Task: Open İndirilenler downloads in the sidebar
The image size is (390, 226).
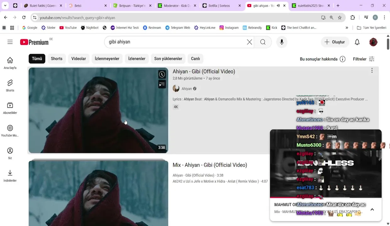Action: click(10, 176)
